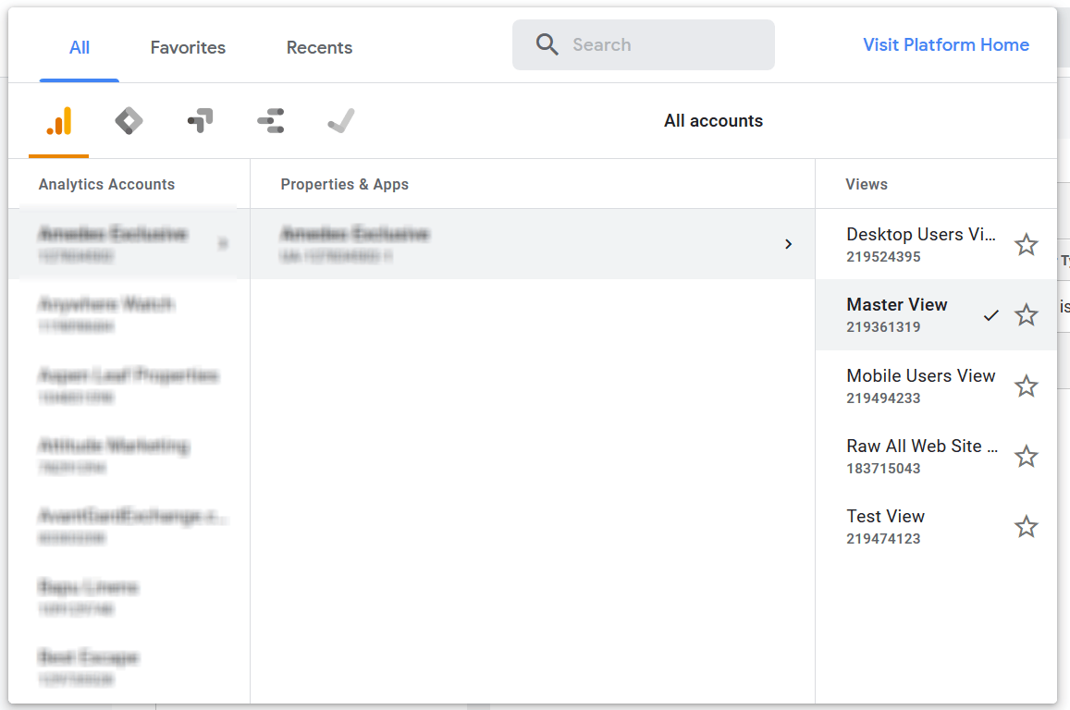The width and height of the screenshot is (1070, 710).
Task: Click the checkmark next to Master View
Action: 991,315
